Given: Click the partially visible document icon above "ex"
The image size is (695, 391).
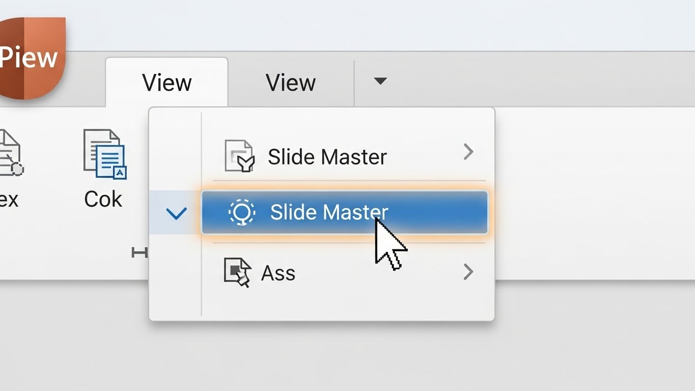Looking at the screenshot, I should 10,153.
